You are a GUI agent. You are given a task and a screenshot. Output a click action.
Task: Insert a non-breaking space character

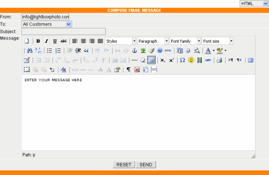click(137, 70)
